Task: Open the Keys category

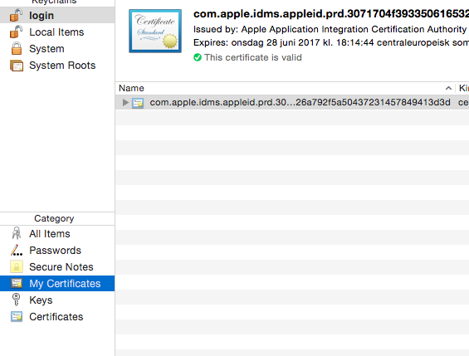Action: (57, 300)
